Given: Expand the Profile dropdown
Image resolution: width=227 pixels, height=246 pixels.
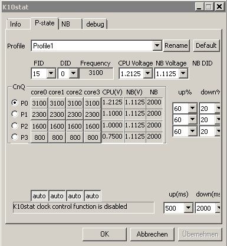Looking at the screenshot, I should point(157,46).
